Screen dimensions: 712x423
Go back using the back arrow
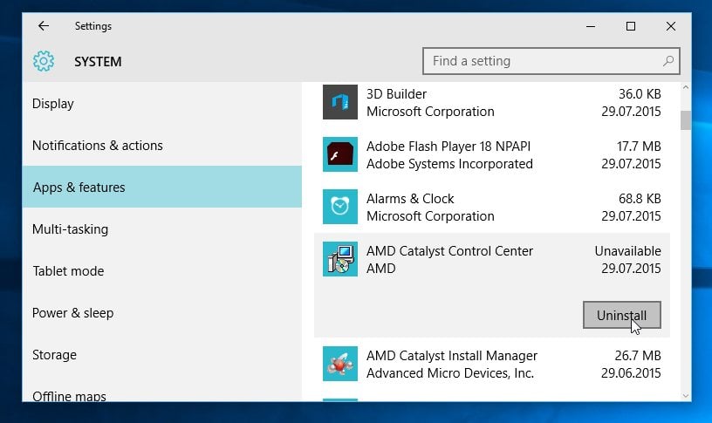44,26
